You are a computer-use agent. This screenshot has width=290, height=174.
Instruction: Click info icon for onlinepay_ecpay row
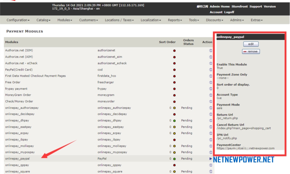coord(211,133)
